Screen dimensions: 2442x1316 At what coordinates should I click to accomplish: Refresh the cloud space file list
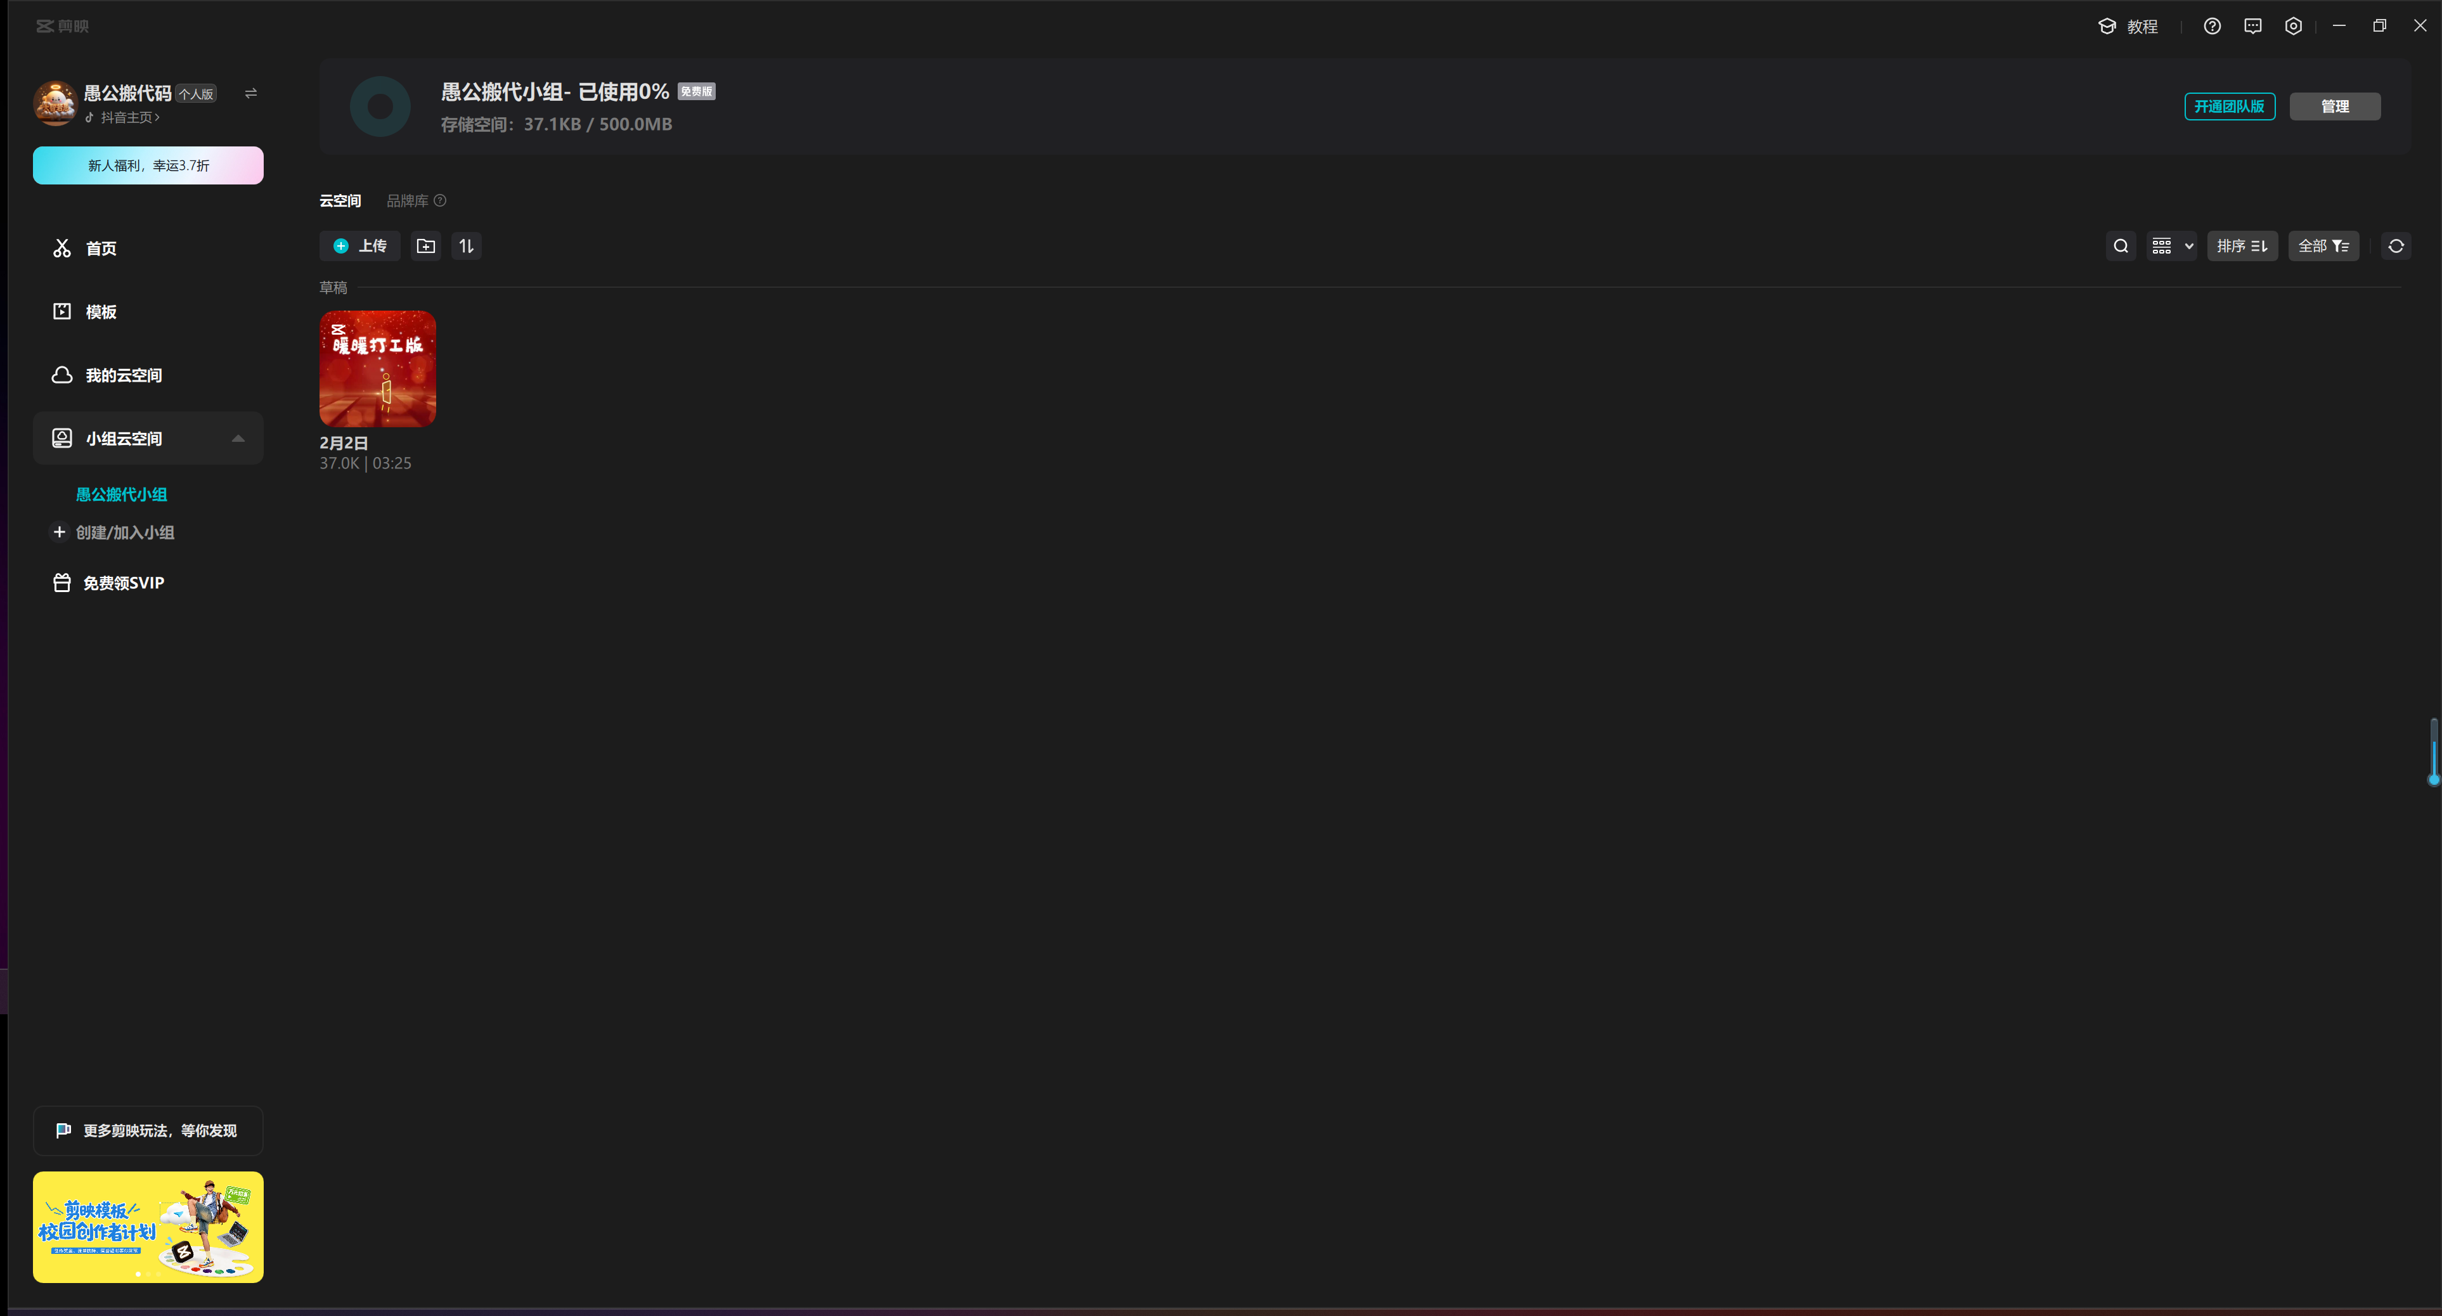(2396, 247)
